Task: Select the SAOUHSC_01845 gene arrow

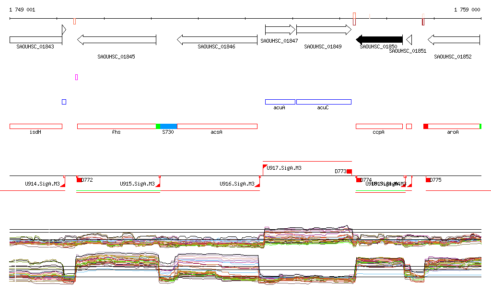Action: click(x=117, y=40)
